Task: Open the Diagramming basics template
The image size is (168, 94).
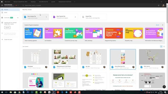Action: [114, 33]
